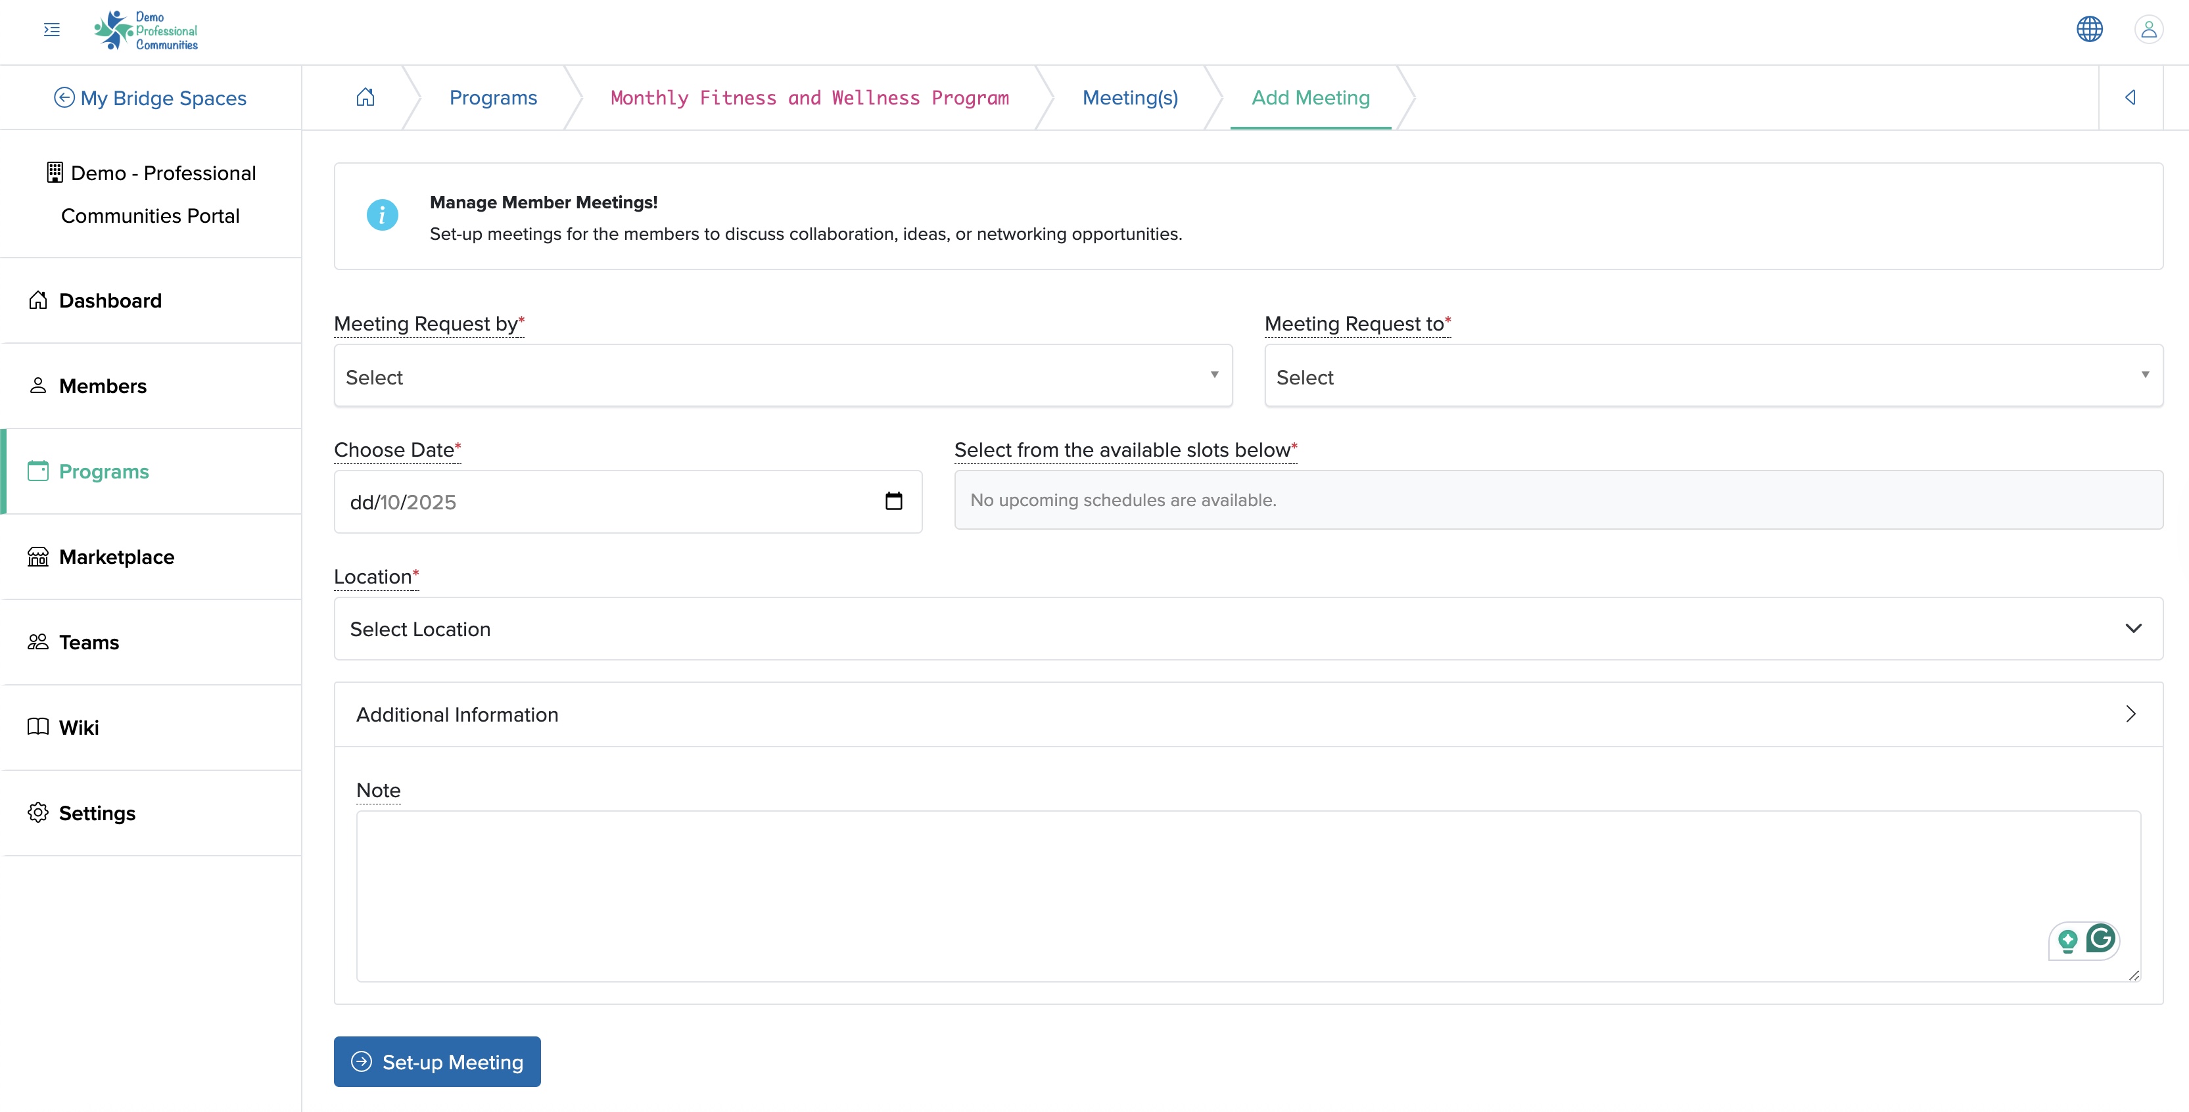Viewport: 2189px width, 1112px height.
Task: Click the Grammarly G icon in the note
Action: [x=2101, y=938]
